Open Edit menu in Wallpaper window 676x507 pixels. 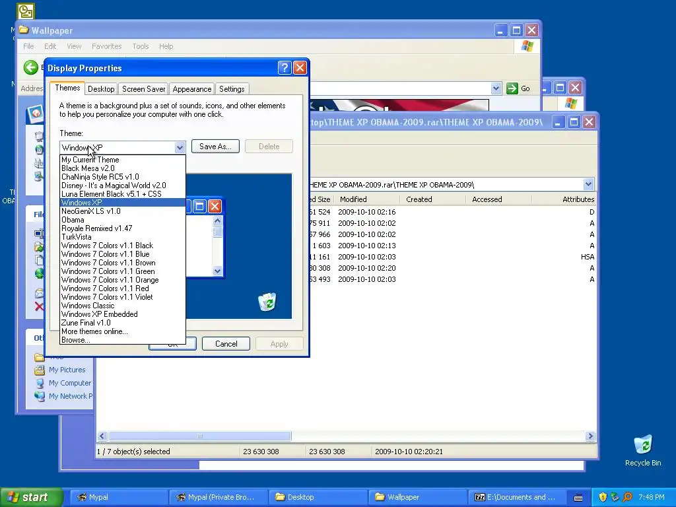[x=50, y=46]
